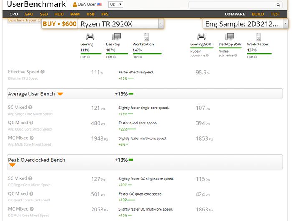Click the USA-User profile icon

[x=75, y=5]
